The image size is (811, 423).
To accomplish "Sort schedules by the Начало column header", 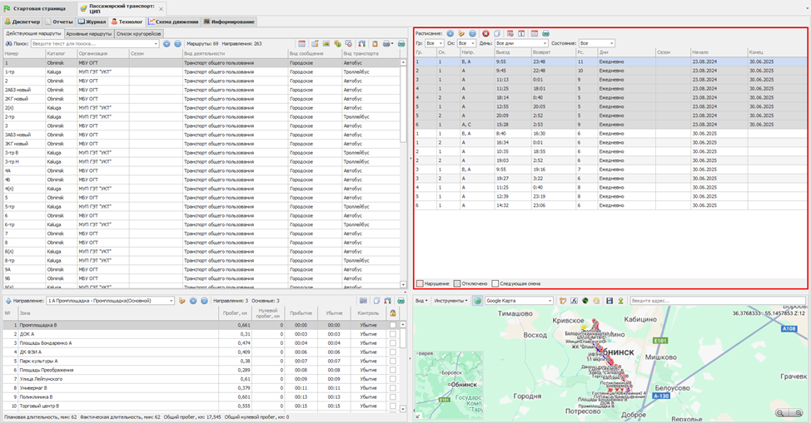I will pos(719,52).
